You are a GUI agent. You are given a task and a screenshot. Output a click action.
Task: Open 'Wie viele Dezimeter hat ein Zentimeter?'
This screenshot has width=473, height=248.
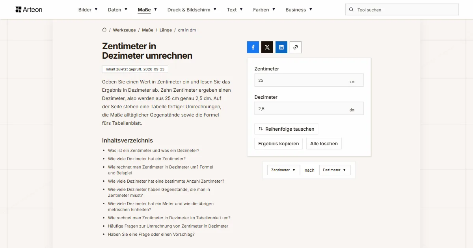147,159
